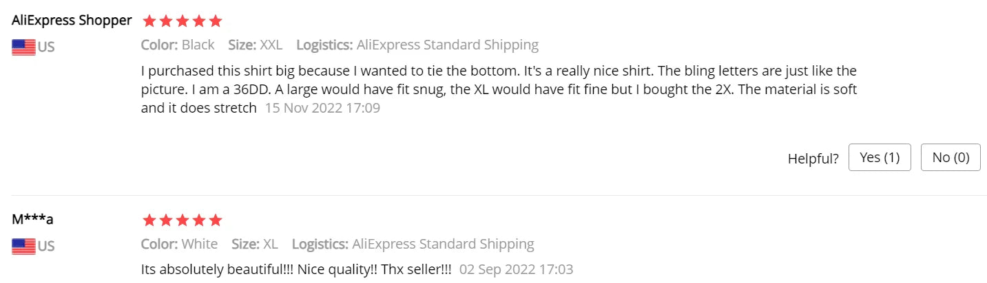Viewport: 987px width, 283px height.
Task: Click the Color: White attribute of second review
Action: coord(179,244)
